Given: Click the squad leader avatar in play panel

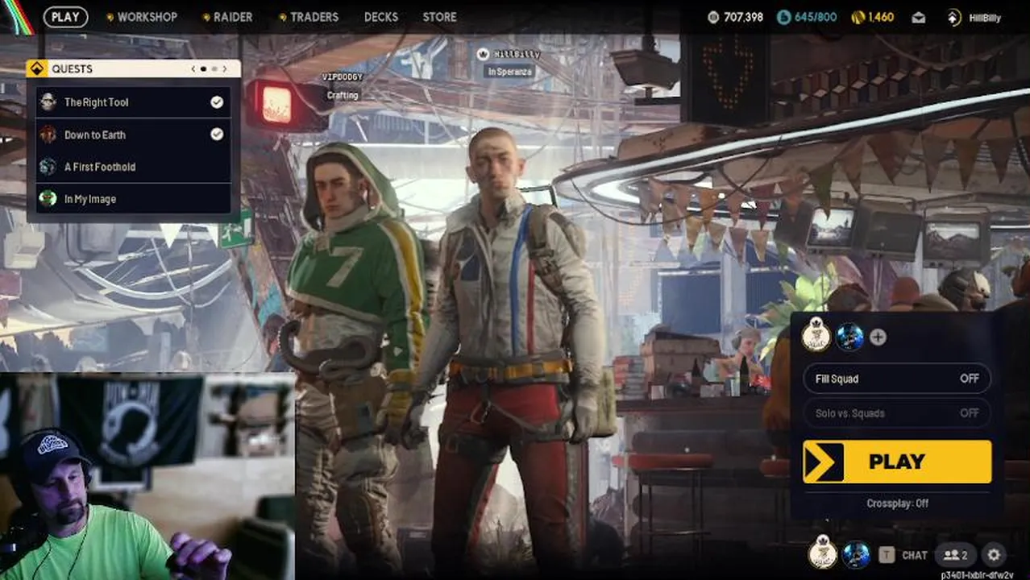Looking at the screenshot, I should coord(816,337).
